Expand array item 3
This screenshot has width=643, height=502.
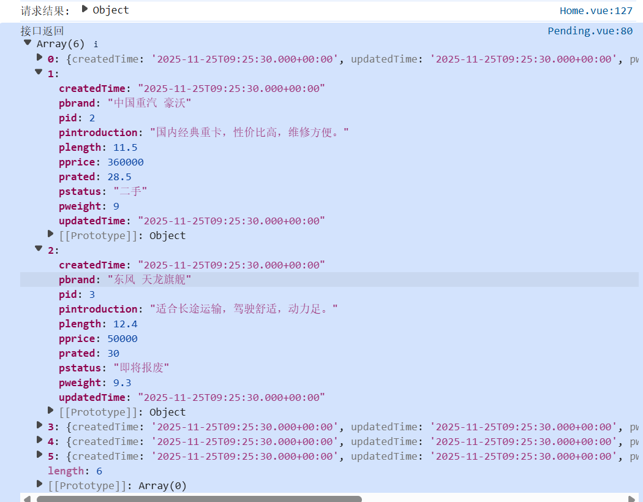click(39, 425)
